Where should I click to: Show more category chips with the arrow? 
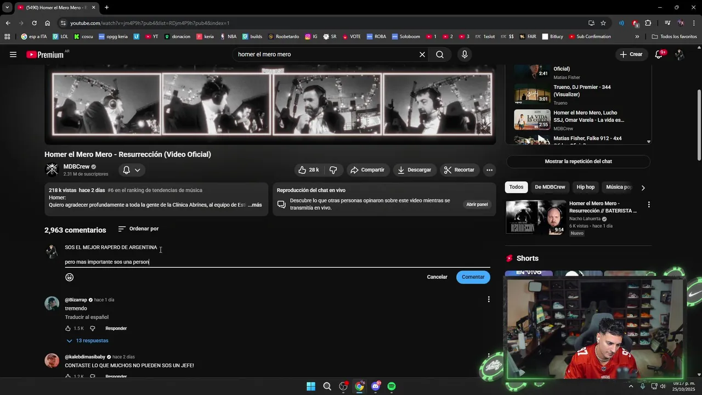tap(643, 188)
